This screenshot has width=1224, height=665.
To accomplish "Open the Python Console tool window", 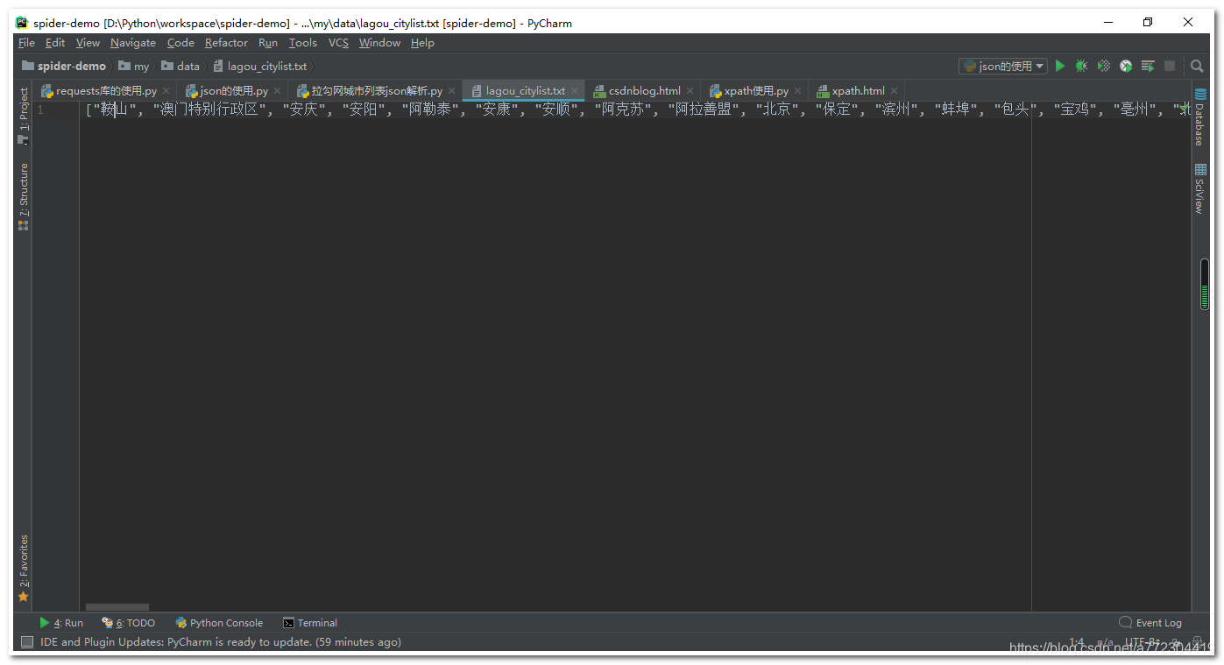I will click(219, 622).
